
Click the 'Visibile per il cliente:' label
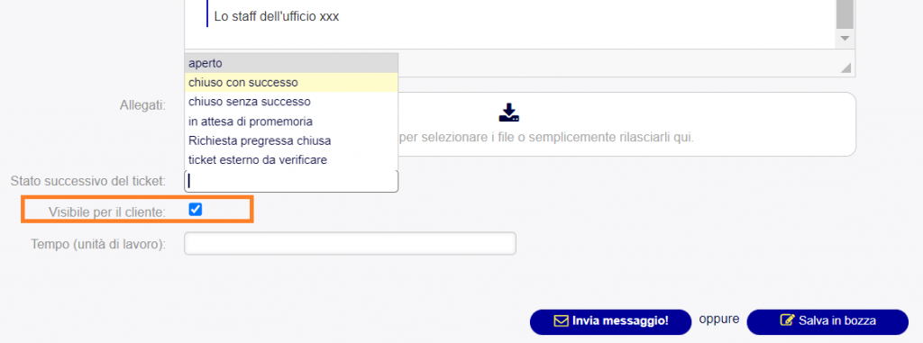pyautogui.click(x=109, y=212)
